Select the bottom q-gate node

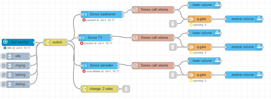click(200, 75)
